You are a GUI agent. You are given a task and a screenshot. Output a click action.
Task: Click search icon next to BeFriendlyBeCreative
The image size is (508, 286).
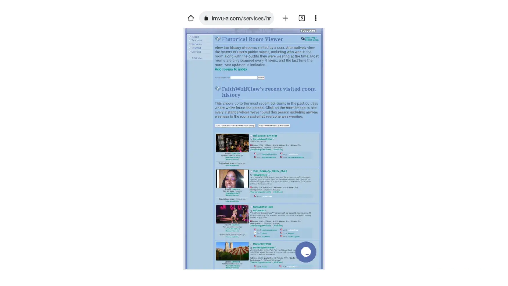click(x=276, y=248)
